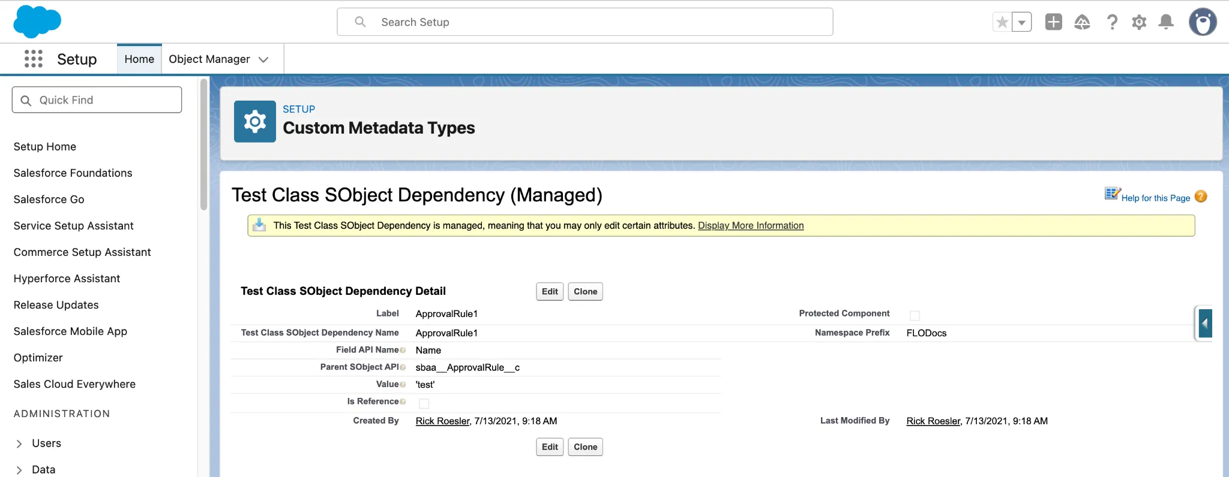Open the notifications bell

pyautogui.click(x=1166, y=22)
